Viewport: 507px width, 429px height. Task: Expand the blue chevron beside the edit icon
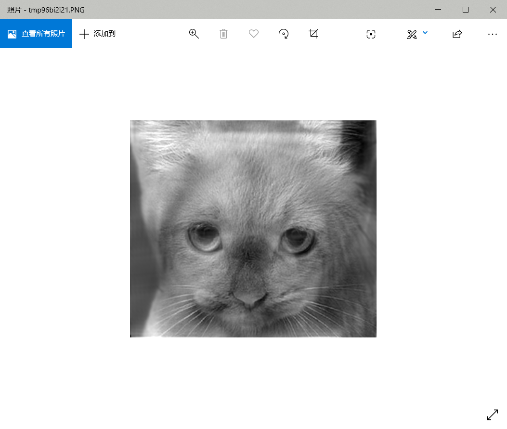425,33
